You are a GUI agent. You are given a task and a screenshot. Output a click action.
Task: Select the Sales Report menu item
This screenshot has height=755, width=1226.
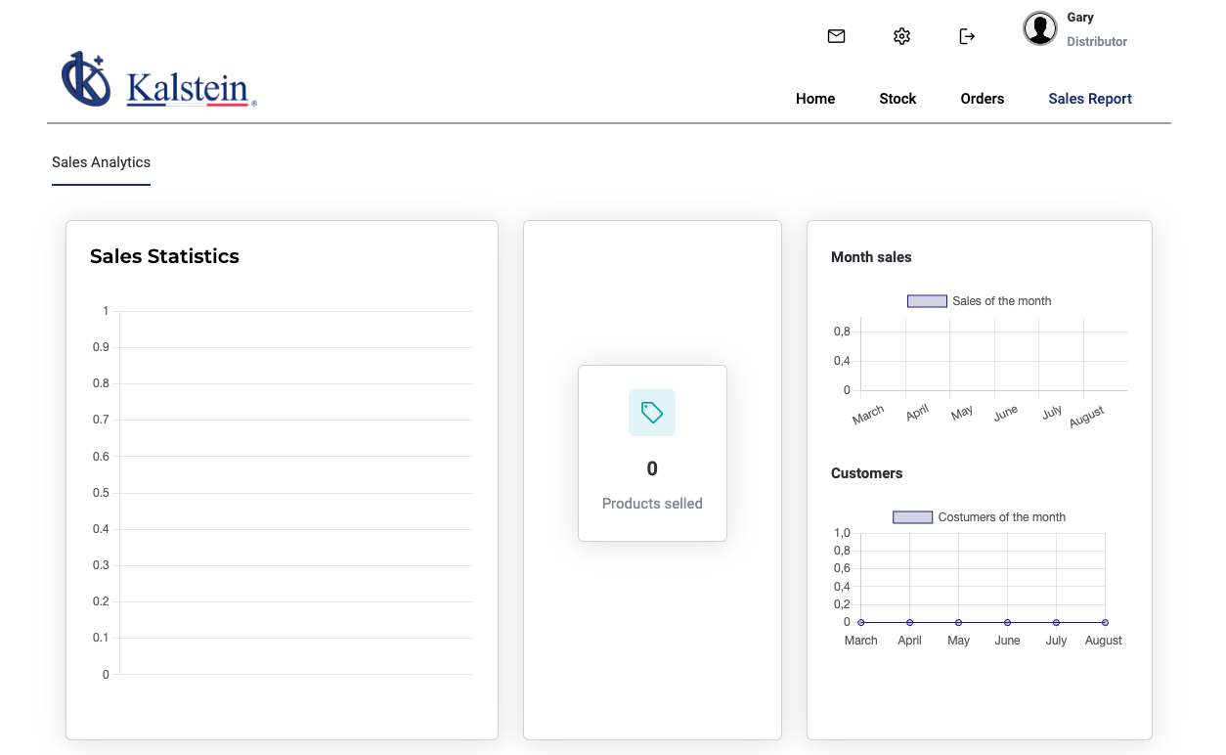point(1090,99)
